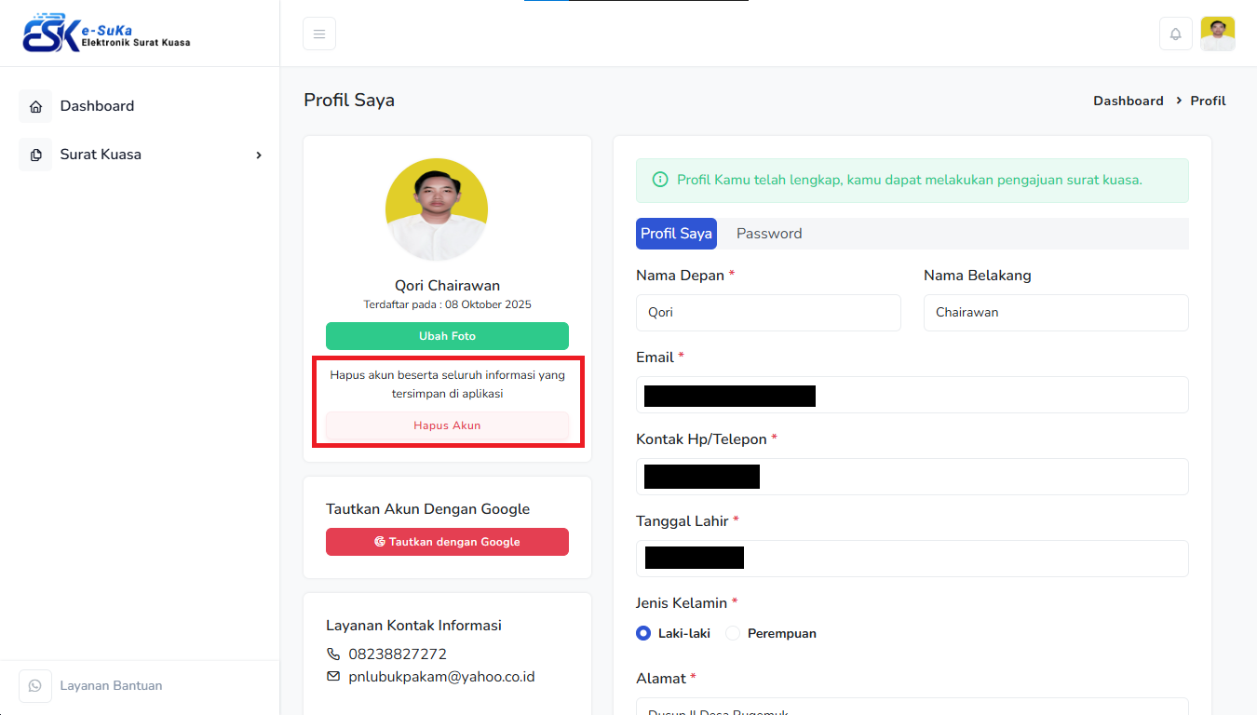Select the Perempuan radio button
Screen dimensions: 1257x715
pos(733,633)
